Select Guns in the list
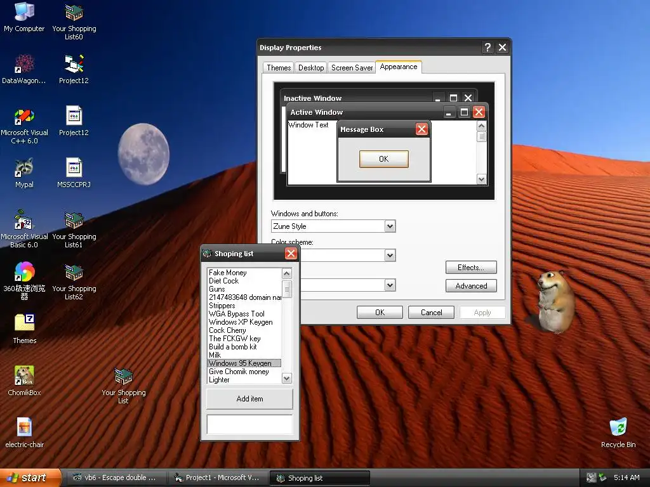 pyautogui.click(x=244, y=289)
